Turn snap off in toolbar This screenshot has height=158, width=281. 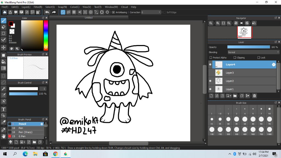(x=63, y=12)
